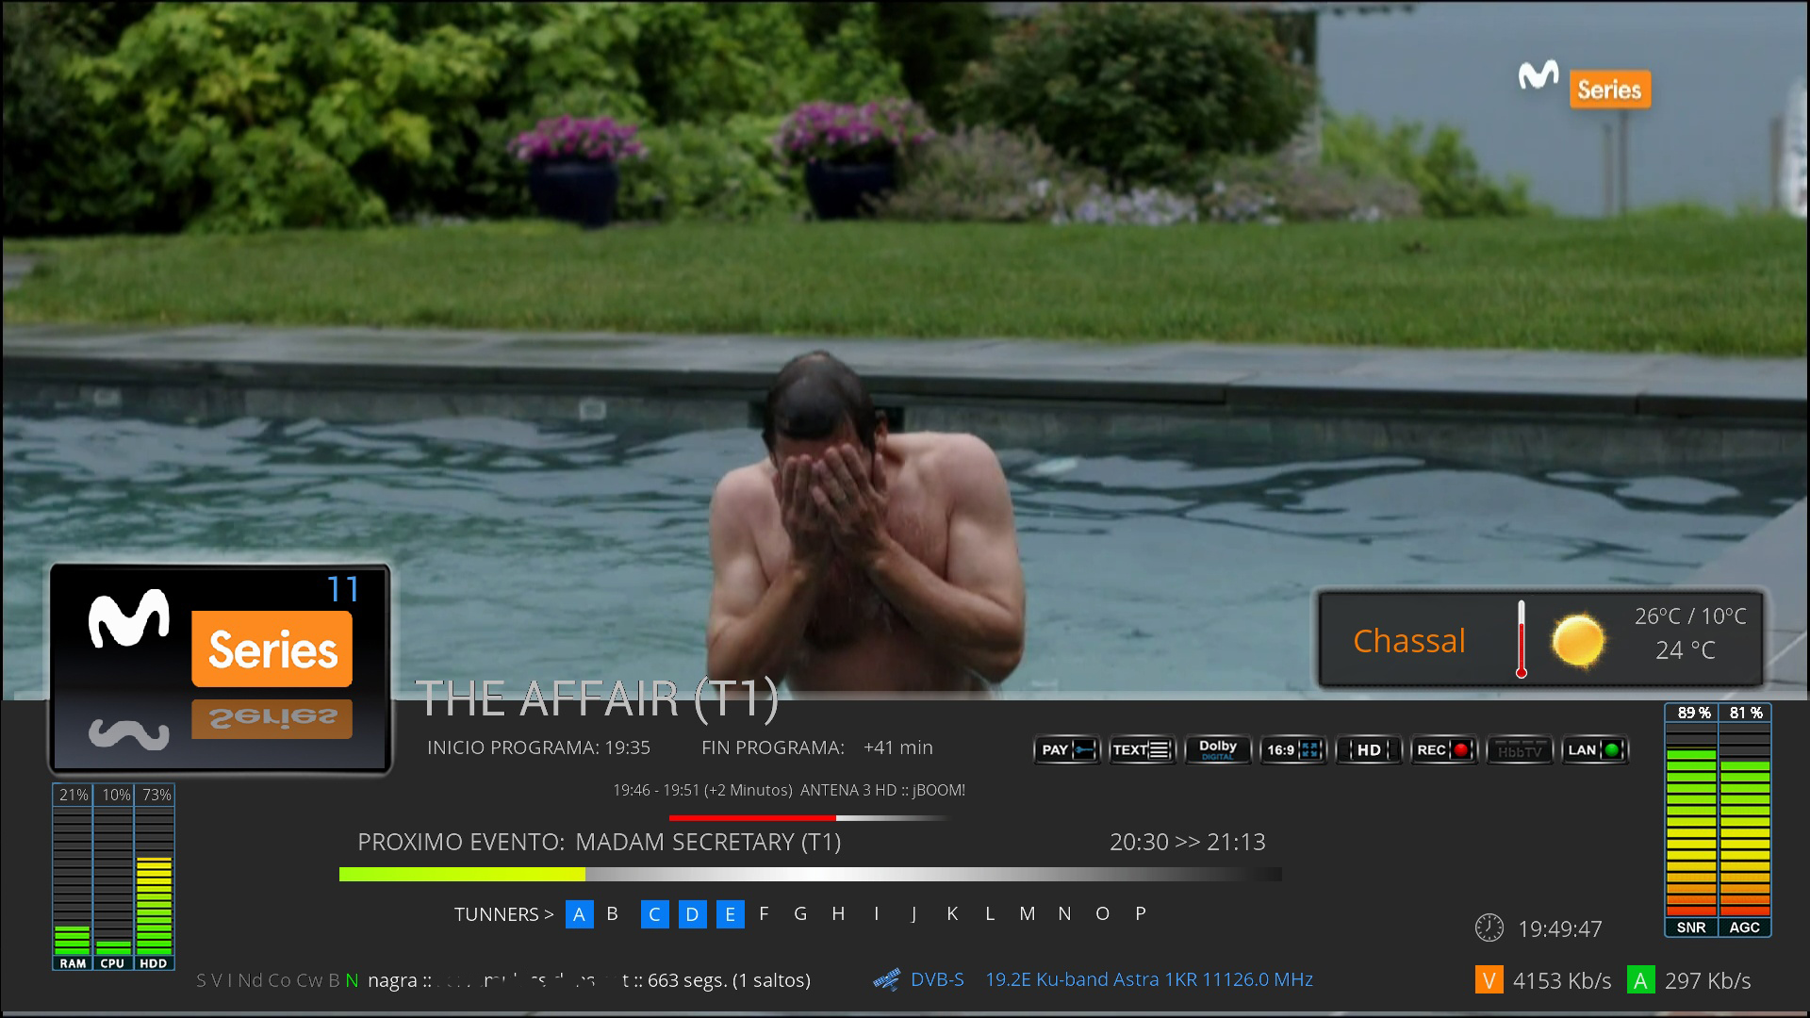Select tuner C indicator
The height and width of the screenshot is (1018, 1810).
click(654, 914)
